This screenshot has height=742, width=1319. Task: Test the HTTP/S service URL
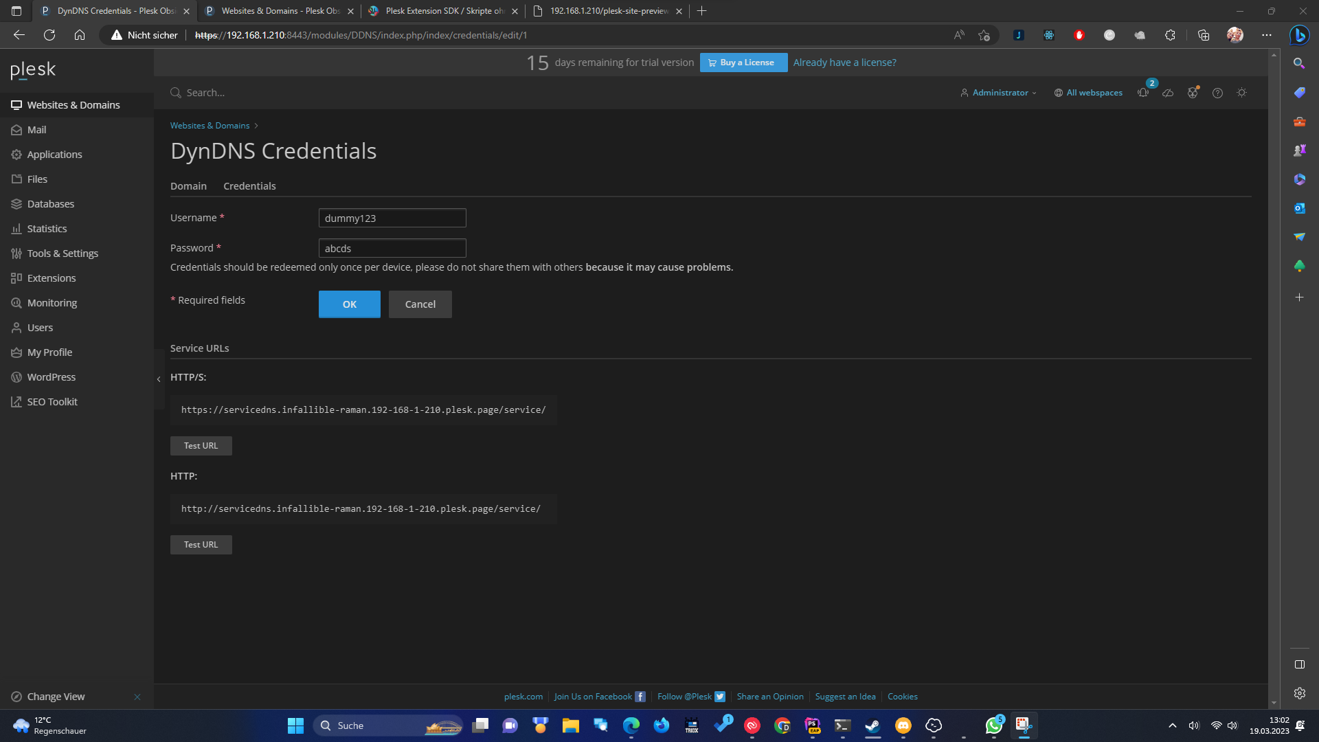(201, 446)
